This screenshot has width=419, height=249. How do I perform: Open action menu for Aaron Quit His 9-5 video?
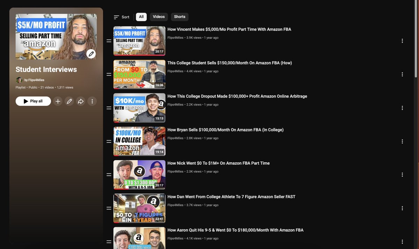[402, 242]
